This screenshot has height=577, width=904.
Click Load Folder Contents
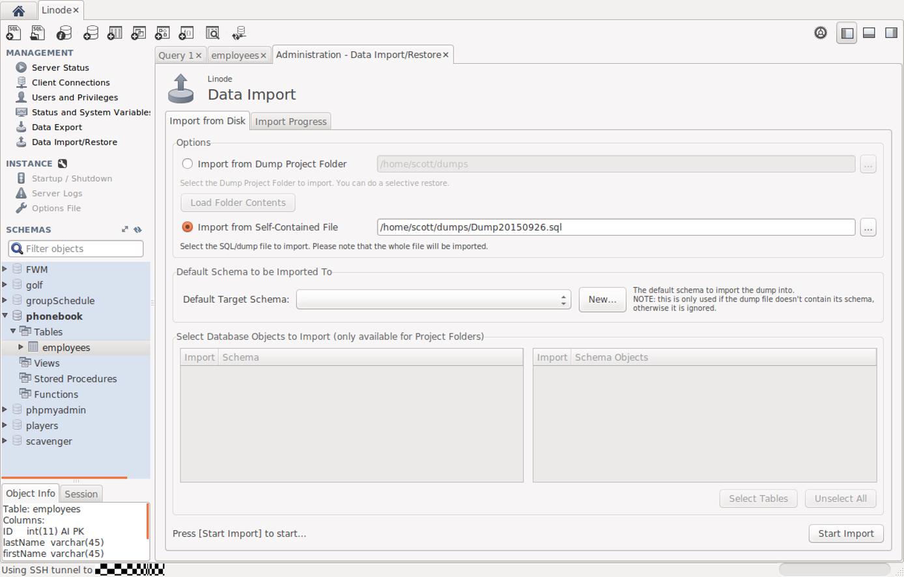tap(237, 203)
